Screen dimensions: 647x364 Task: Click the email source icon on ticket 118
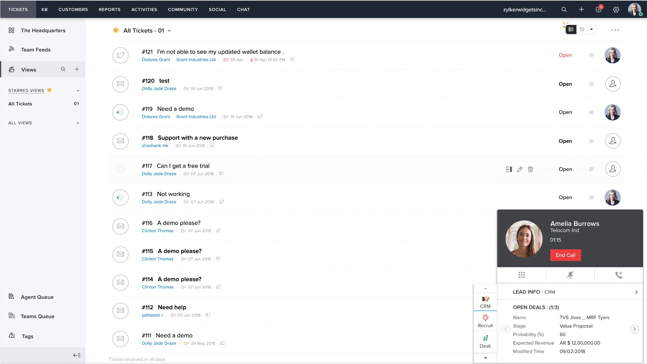[120, 141]
